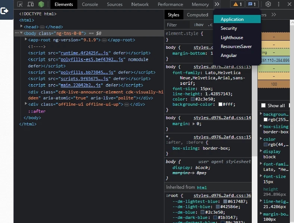
Task: Click the warning triangle issues counter
Action: point(237,4)
